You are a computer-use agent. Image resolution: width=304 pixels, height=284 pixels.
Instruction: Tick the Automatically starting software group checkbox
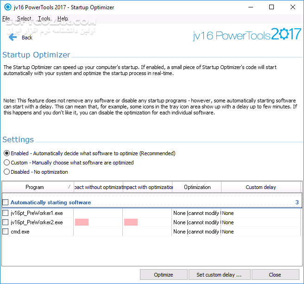[6, 202]
